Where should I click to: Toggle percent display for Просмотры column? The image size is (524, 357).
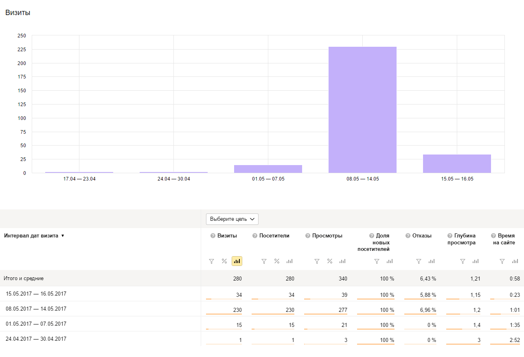pos(330,261)
